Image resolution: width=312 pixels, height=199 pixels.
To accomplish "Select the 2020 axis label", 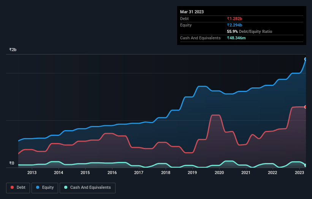I will coord(219,173).
